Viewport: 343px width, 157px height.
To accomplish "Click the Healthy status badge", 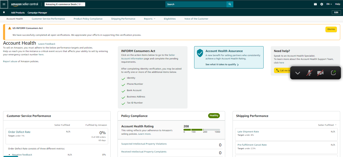I will pyautogui.click(x=214, y=116).
